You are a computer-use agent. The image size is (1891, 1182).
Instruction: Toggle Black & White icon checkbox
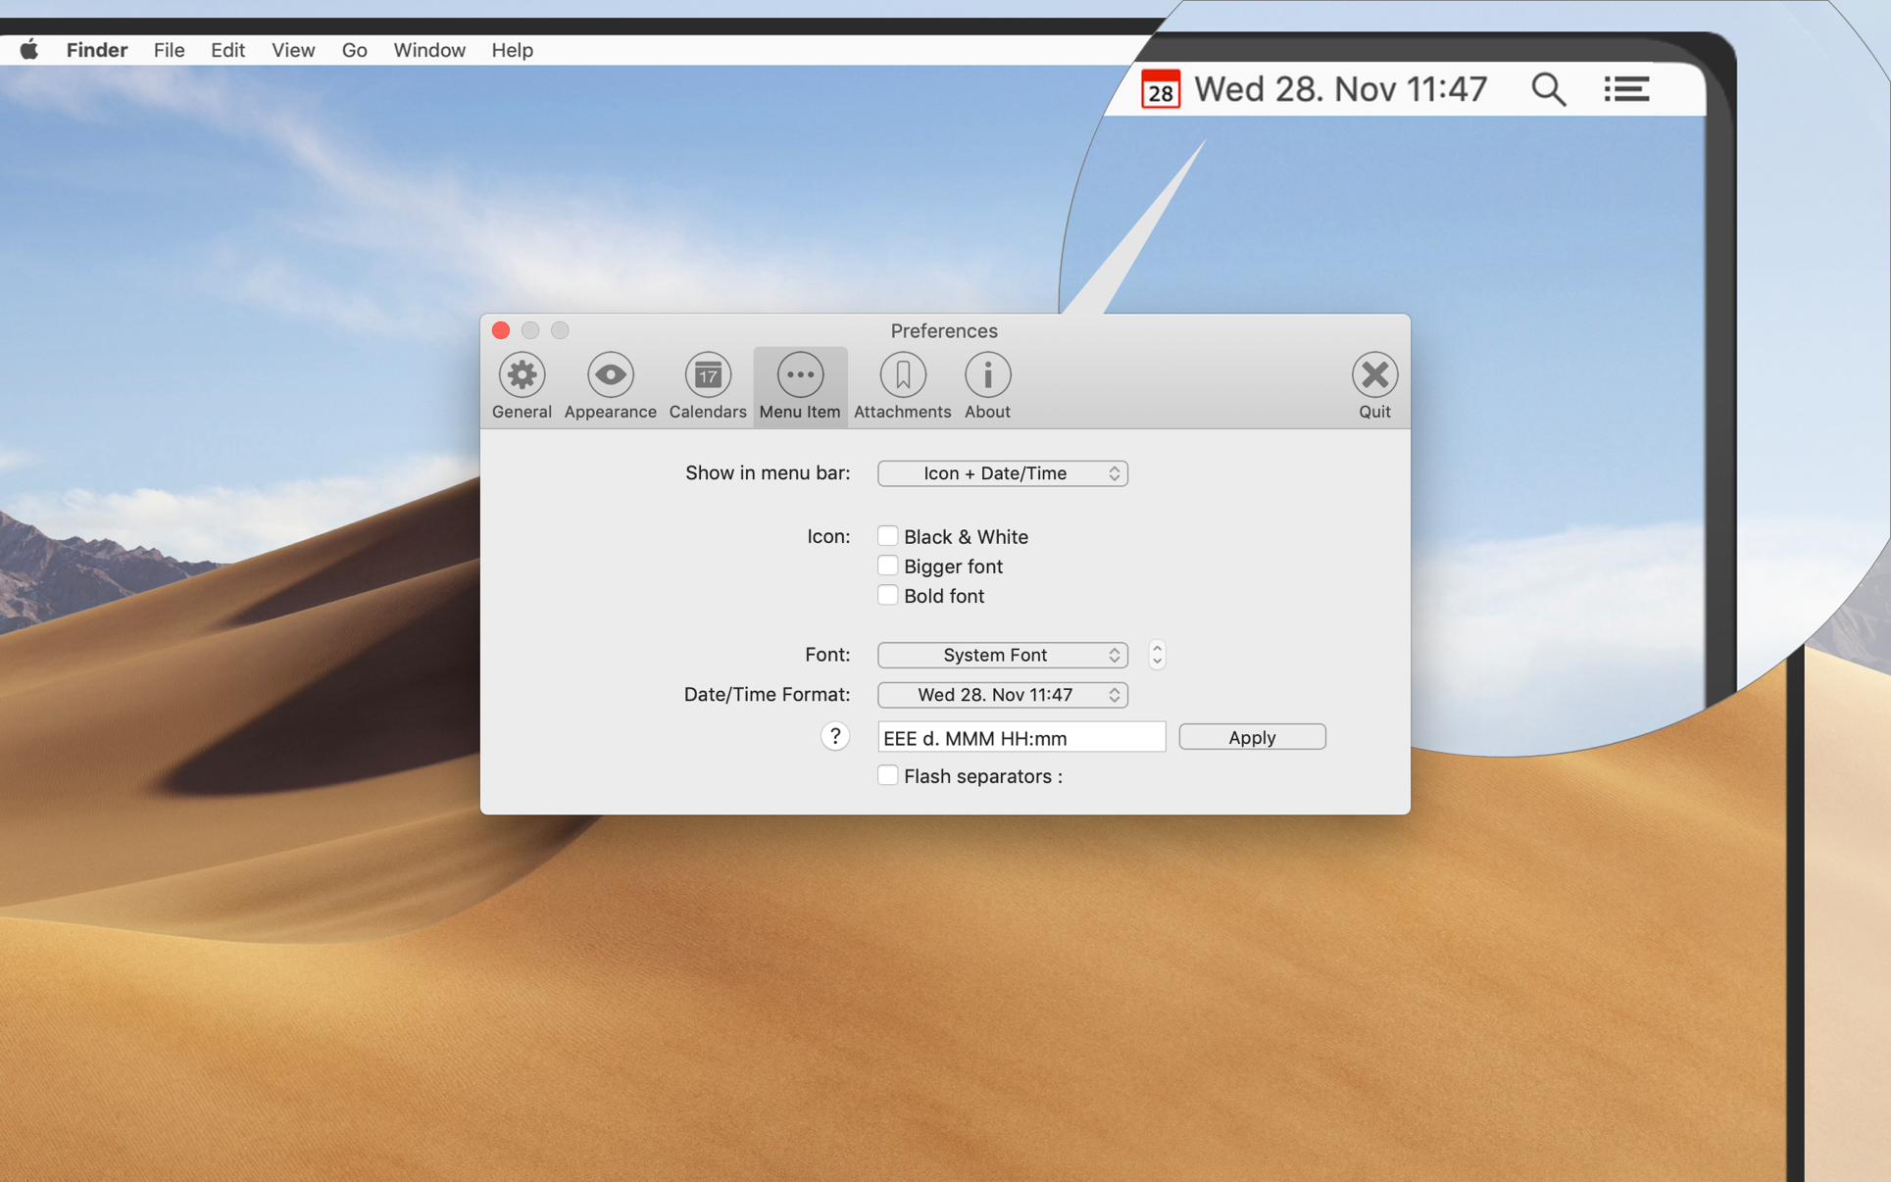pos(886,535)
